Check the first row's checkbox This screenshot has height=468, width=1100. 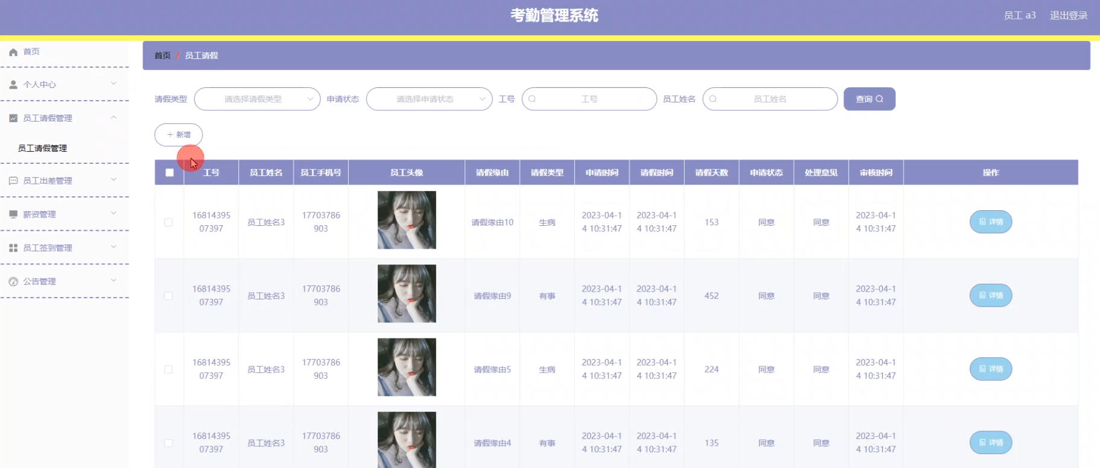[169, 222]
